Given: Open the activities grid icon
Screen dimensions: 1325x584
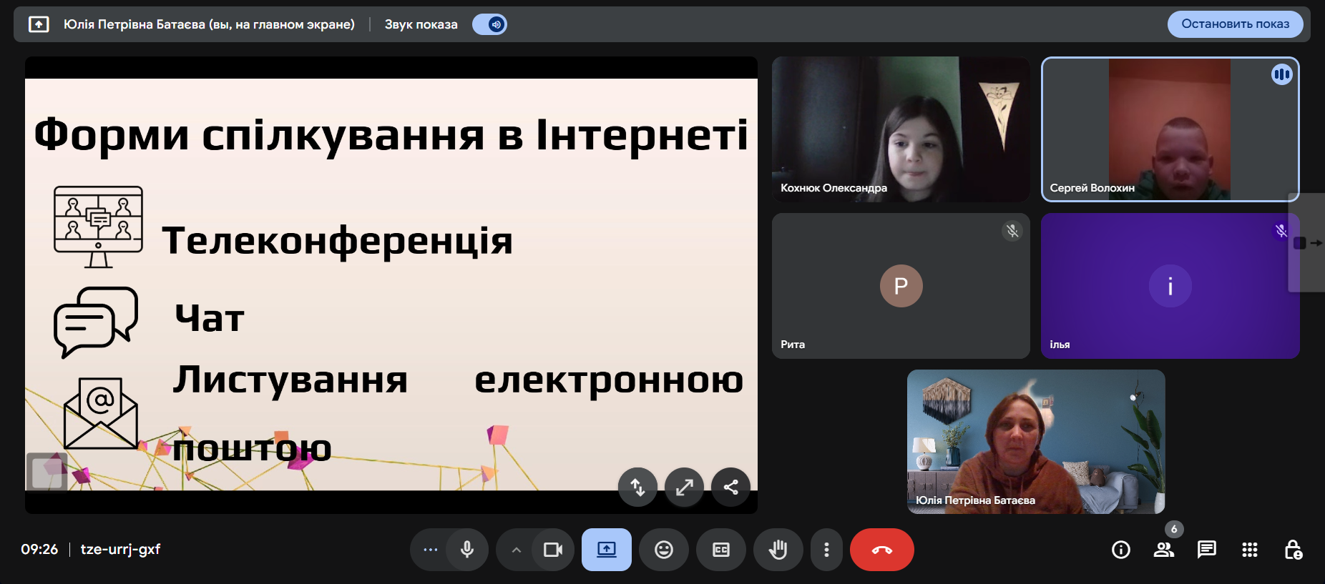Looking at the screenshot, I should (1249, 550).
